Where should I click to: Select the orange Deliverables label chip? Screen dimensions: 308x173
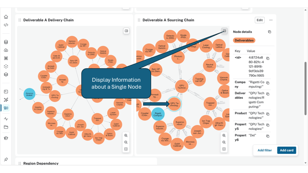point(244,40)
